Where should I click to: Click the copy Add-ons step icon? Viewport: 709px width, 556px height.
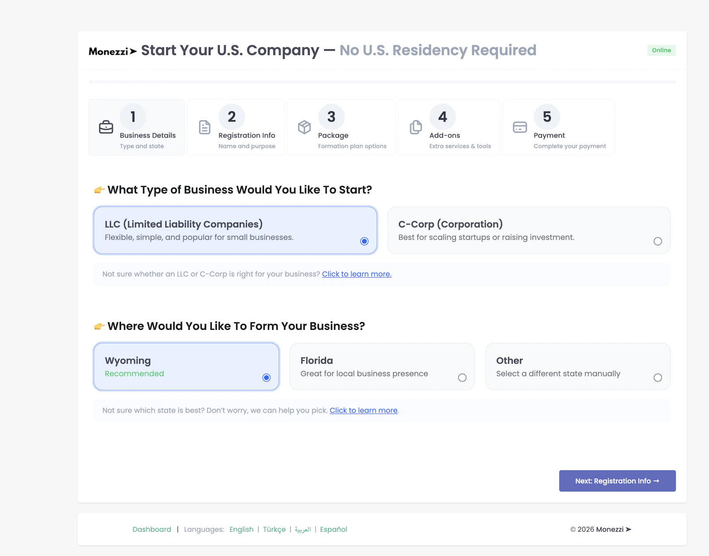coord(416,127)
